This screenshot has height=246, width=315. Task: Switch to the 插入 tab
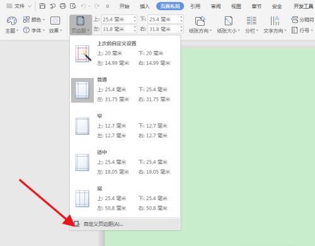(145, 6)
